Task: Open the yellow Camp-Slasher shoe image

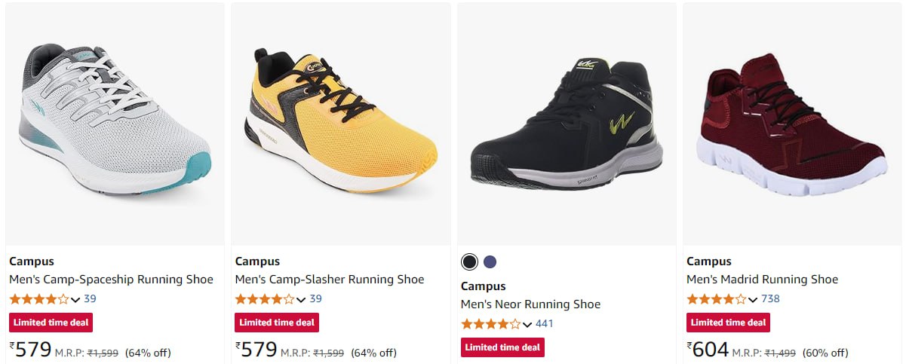Action: pyautogui.click(x=341, y=123)
